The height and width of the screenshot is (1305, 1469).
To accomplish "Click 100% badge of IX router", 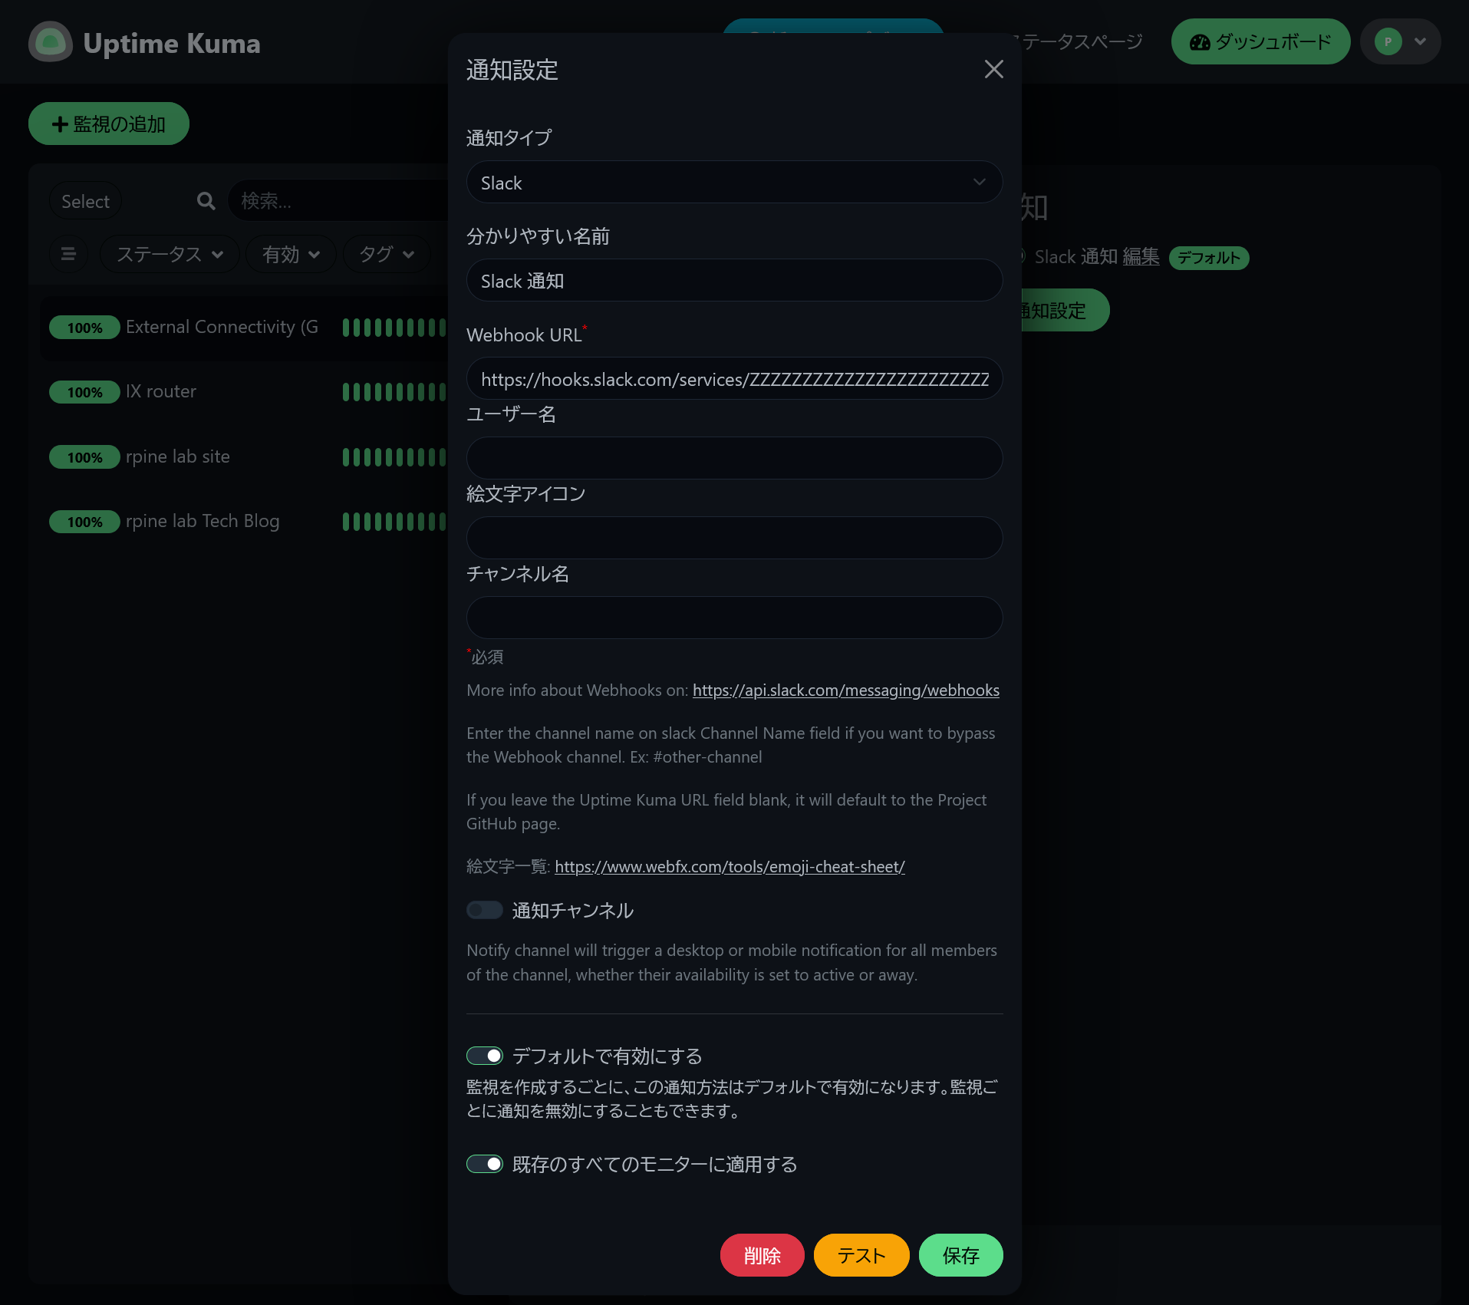I will (84, 392).
